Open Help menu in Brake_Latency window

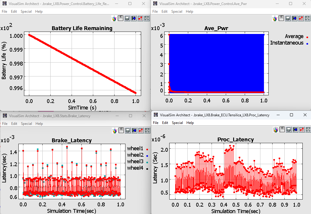[x=39, y=124]
